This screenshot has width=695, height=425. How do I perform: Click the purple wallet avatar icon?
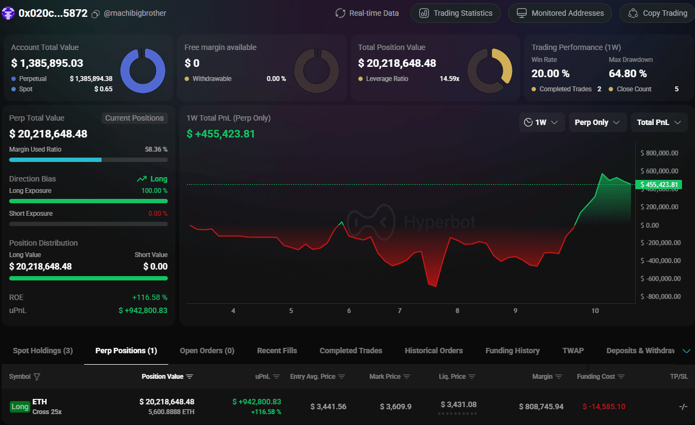8,13
